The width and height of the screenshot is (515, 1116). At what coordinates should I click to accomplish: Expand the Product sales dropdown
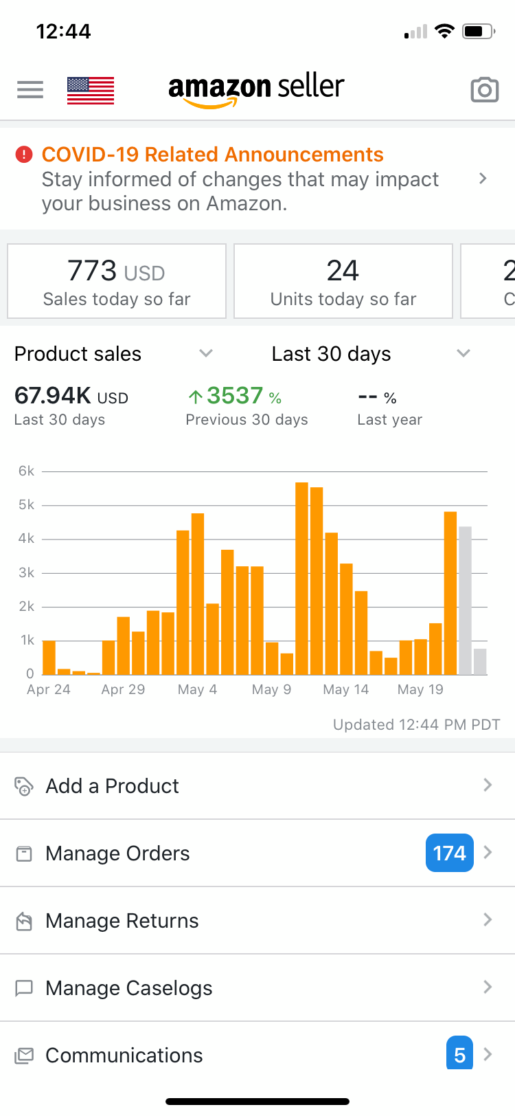pos(205,353)
